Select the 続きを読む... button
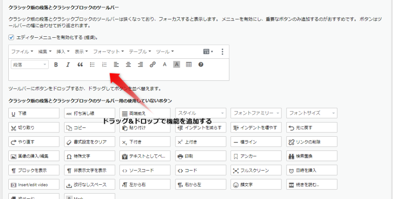The image size is (393, 199). [x=312, y=184]
